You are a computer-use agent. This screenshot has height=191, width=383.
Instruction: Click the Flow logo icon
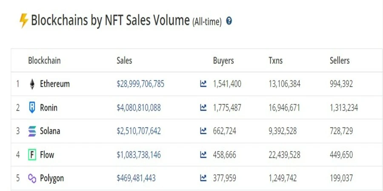tap(32, 155)
